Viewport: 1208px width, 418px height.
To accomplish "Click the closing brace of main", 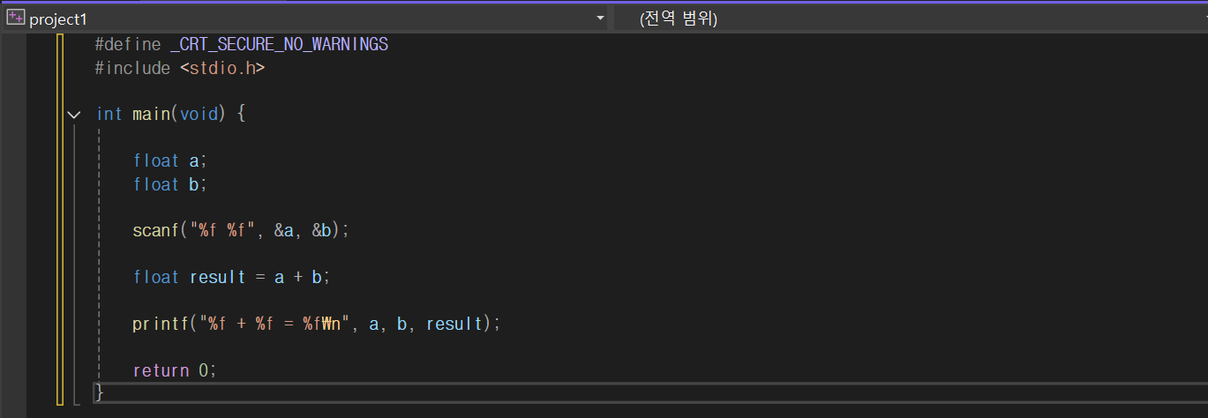I will (100, 392).
